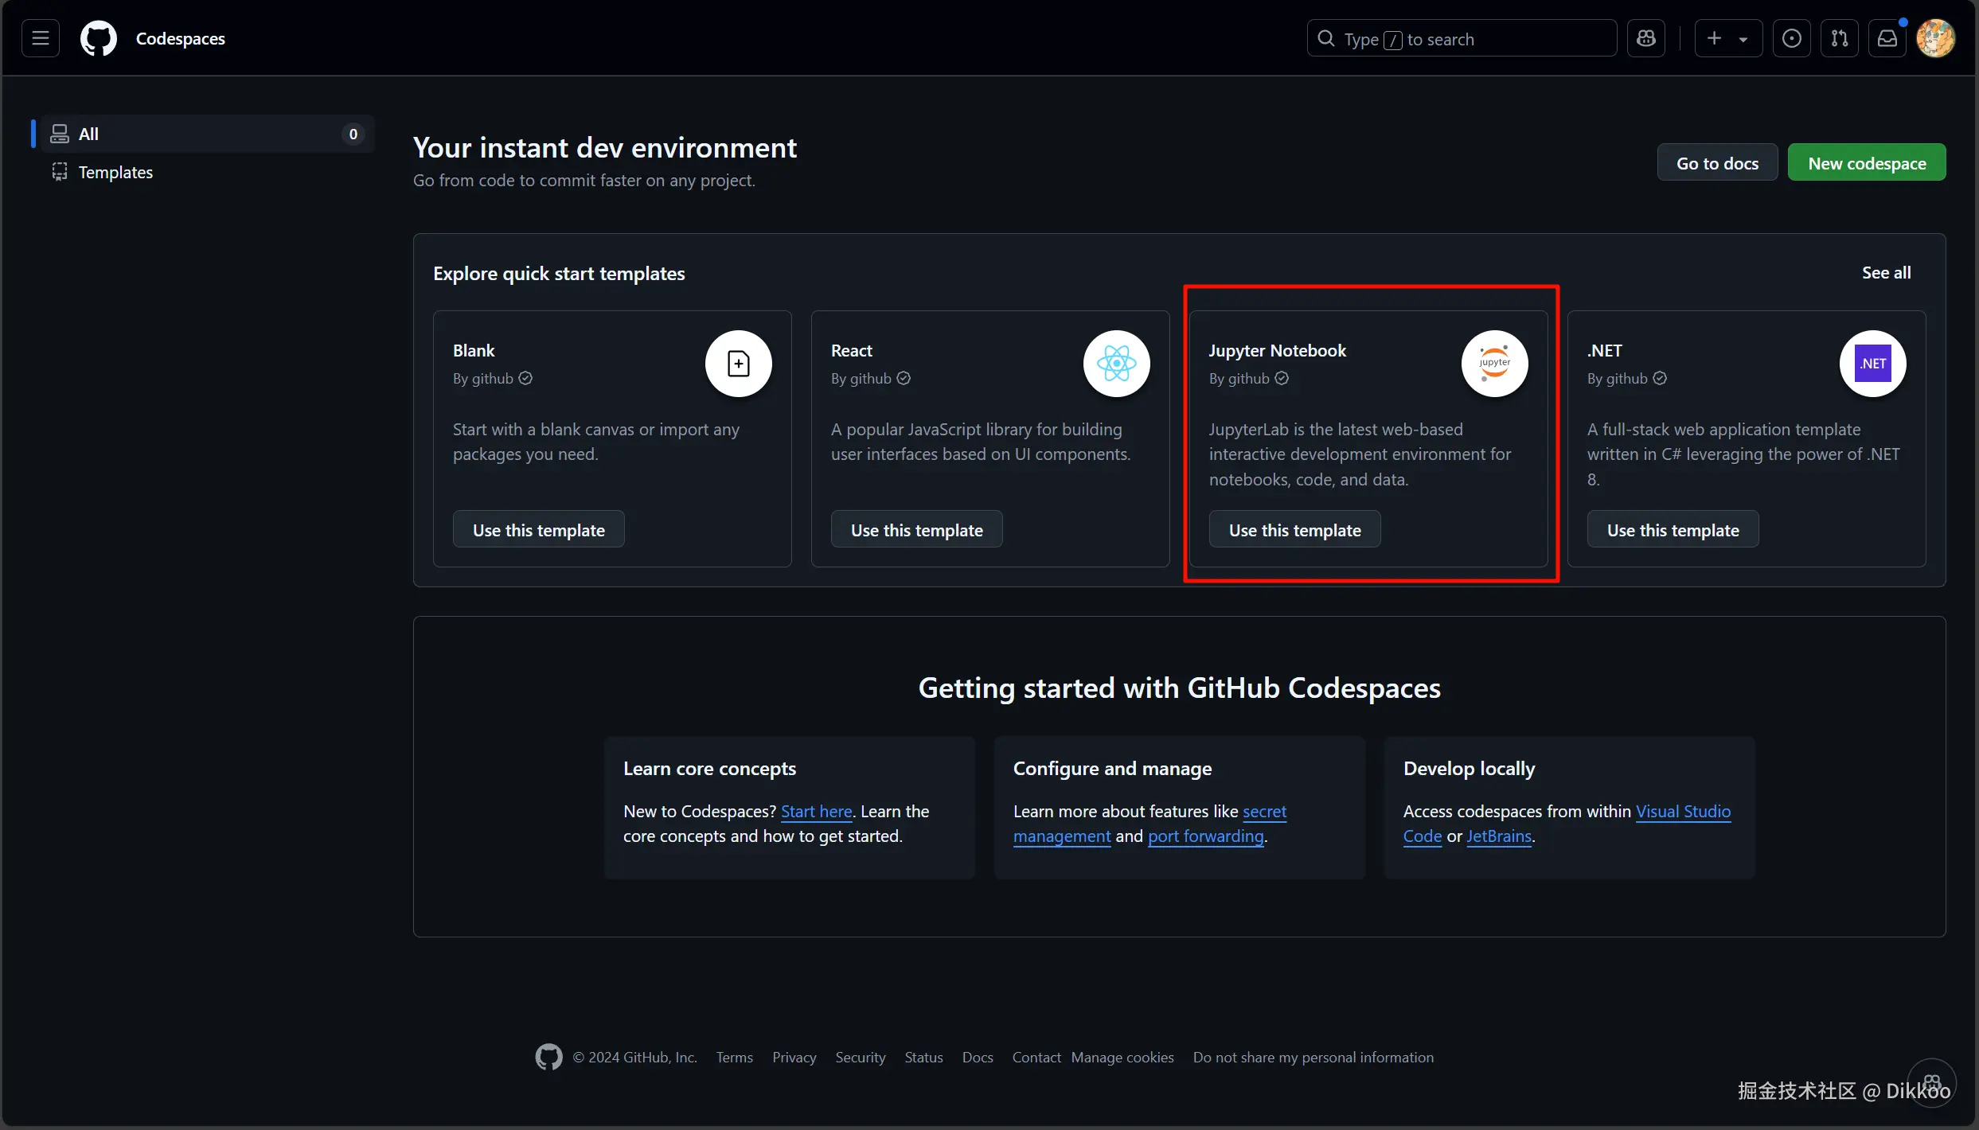Viewport: 1979px width, 1130px height.
Task: Open the Issues icon in the header
Action: (1791, 38)
